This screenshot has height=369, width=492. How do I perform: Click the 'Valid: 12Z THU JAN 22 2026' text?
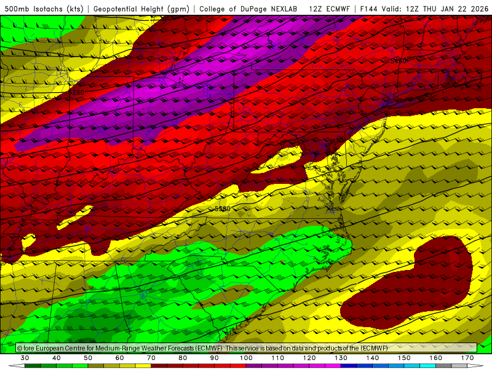pyautogui.click(x=435, y=9)
